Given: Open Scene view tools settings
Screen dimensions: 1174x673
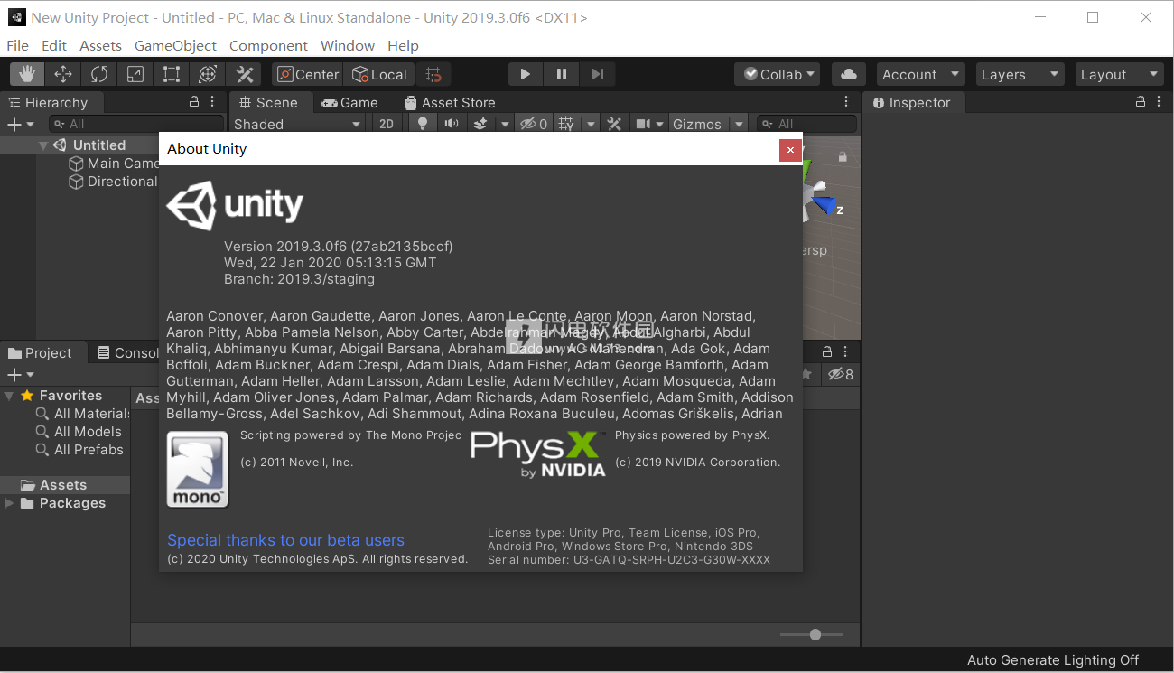Looking at the screenshot, I should (614, 124).
